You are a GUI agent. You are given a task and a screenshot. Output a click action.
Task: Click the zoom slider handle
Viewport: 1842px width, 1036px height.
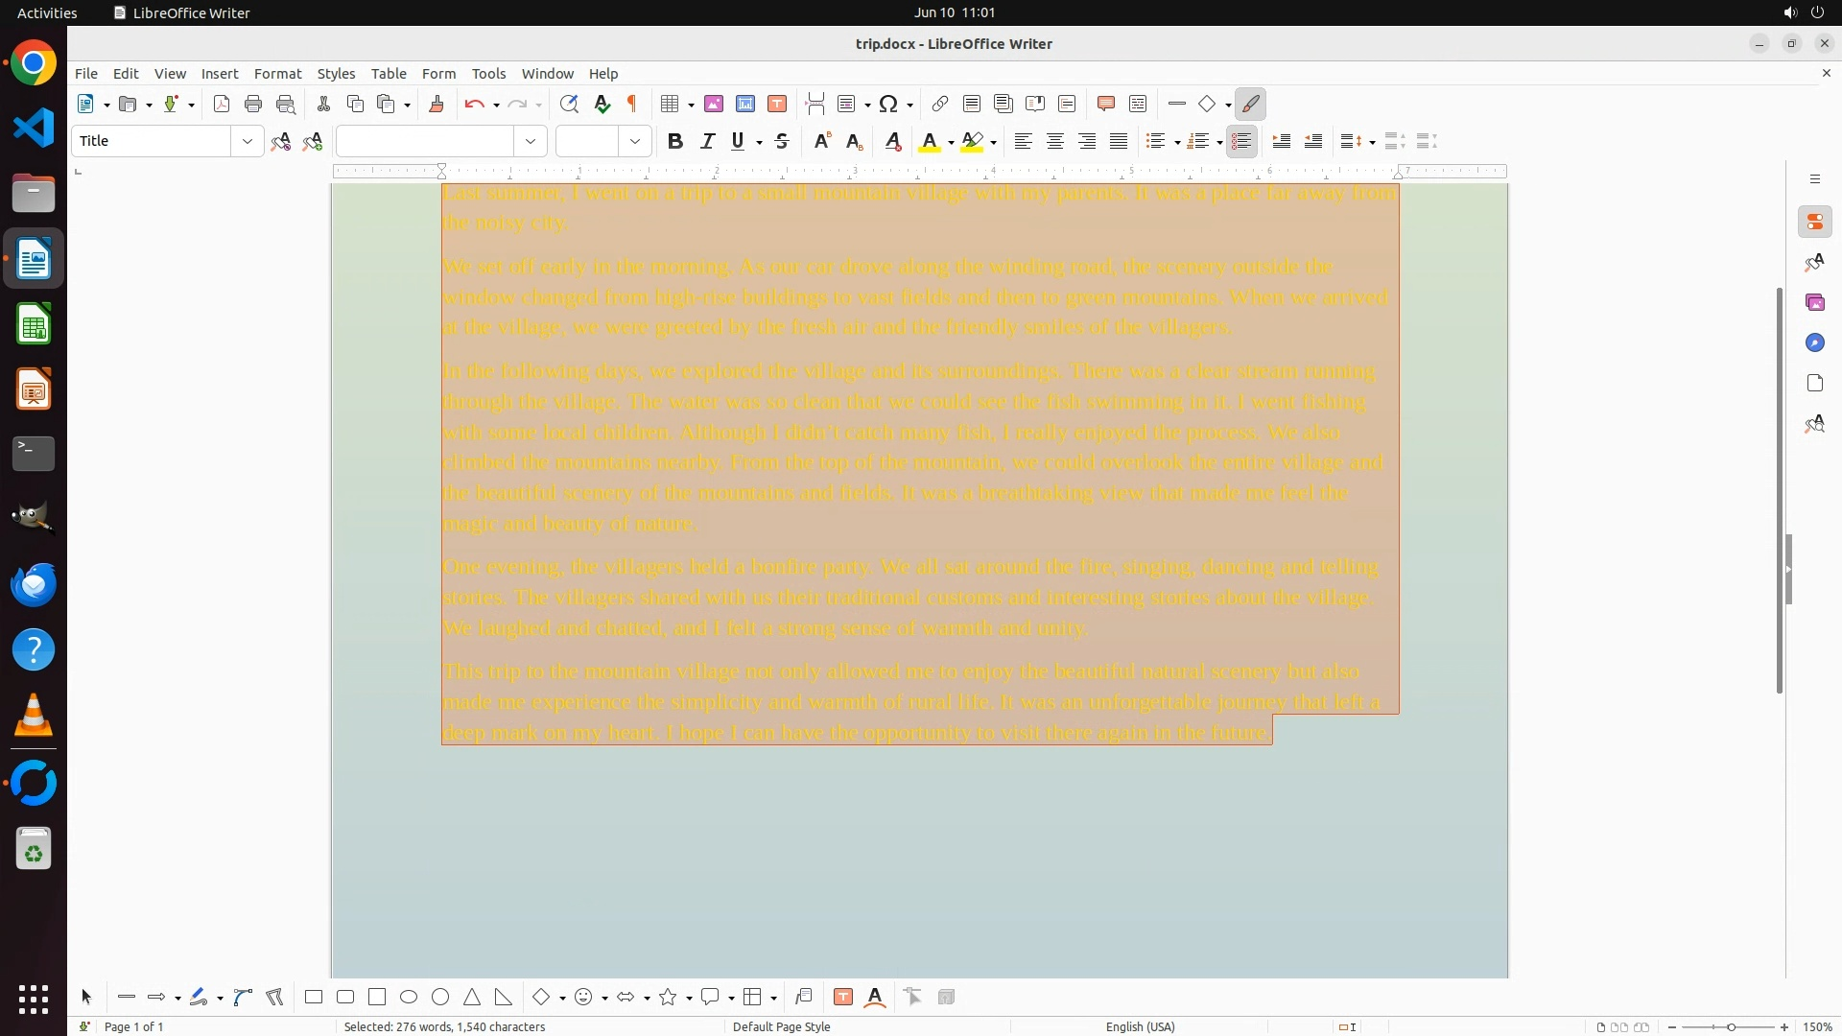[1732, 1026]
